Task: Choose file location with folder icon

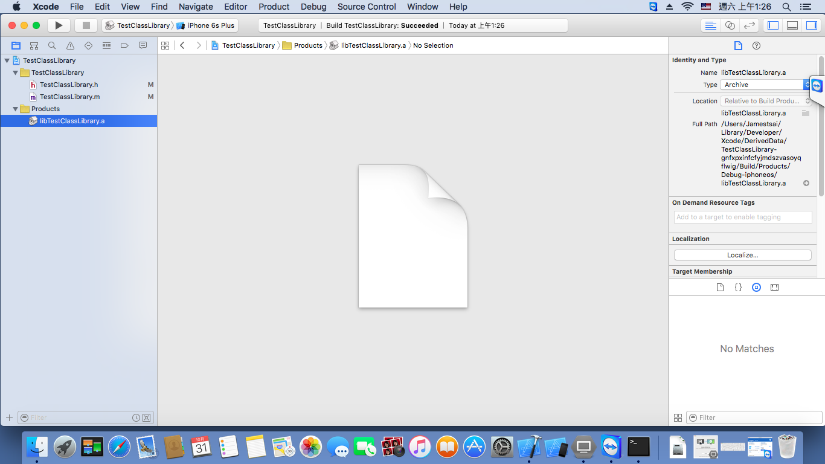Action: 806,113
